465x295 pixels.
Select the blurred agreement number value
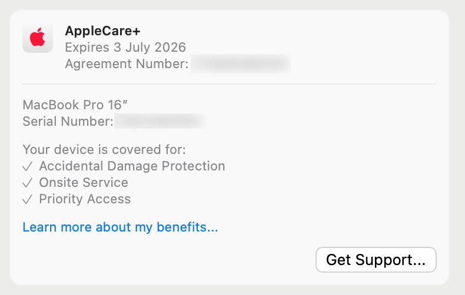point(240,63)
